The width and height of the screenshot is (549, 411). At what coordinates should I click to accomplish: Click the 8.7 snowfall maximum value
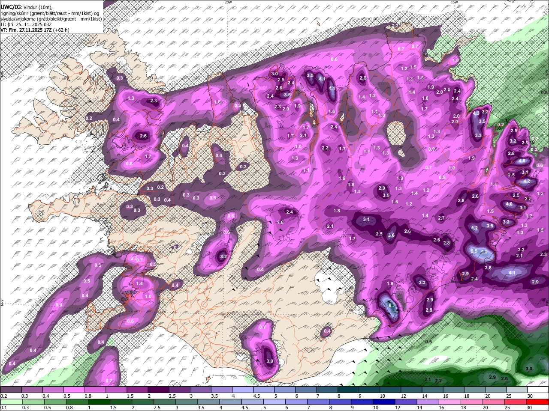(392, 305)
